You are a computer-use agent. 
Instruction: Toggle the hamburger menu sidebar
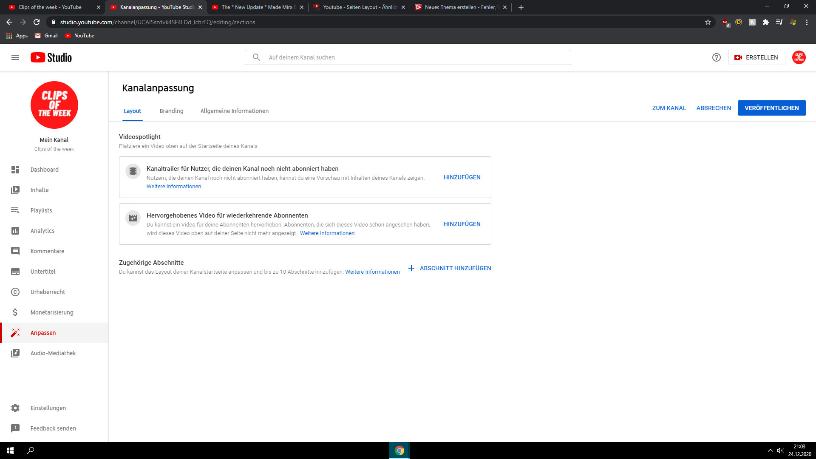15,57
